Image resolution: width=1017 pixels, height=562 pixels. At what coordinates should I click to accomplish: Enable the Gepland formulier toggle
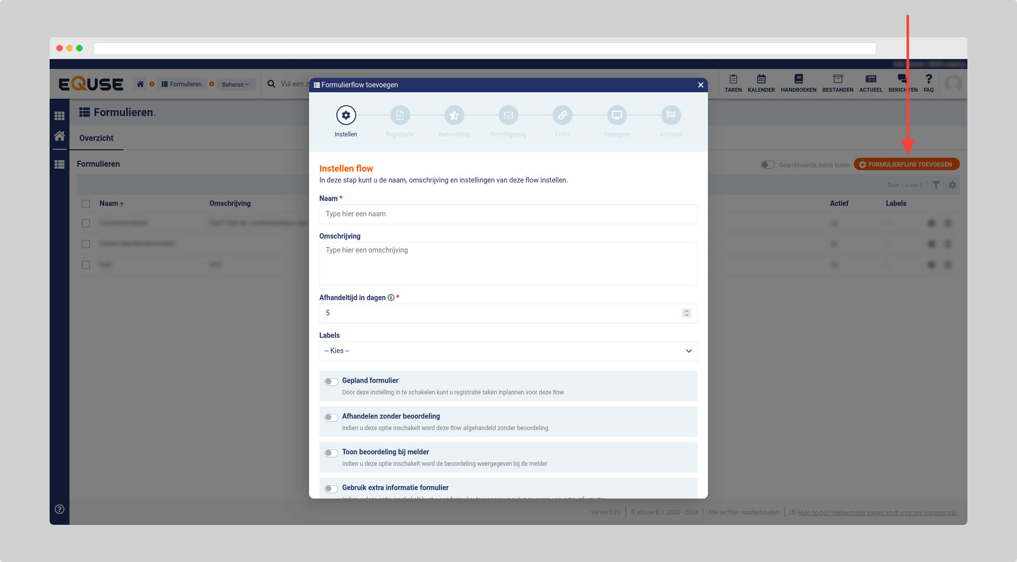click(x=331, y=381)
